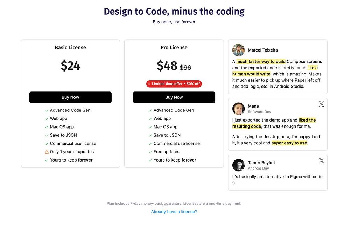Viewport: 350px width, 226px height.
Task: Click the crossed-out $96 price
Action: pos(185,67)
